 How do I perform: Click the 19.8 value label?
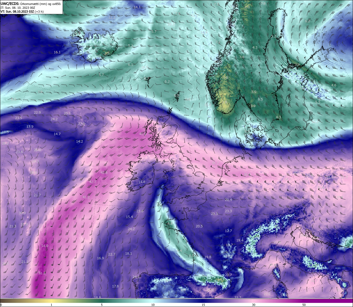[x=208, y=257]
